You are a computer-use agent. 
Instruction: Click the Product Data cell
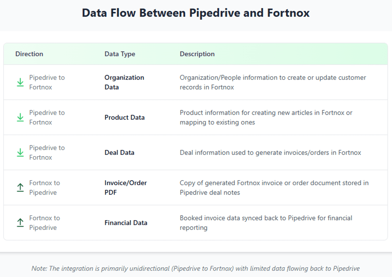[124, 117]
